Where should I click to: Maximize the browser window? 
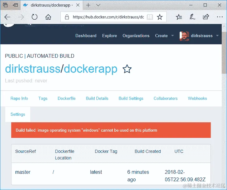click(x=205, y=5)
